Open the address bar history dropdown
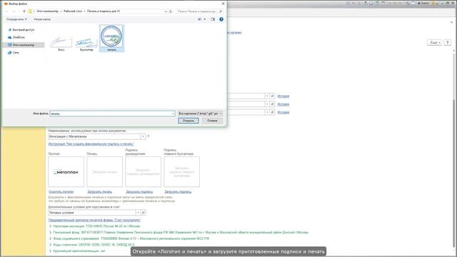The width and height of the screenshot is (457, 257). (x=166, y=11)
